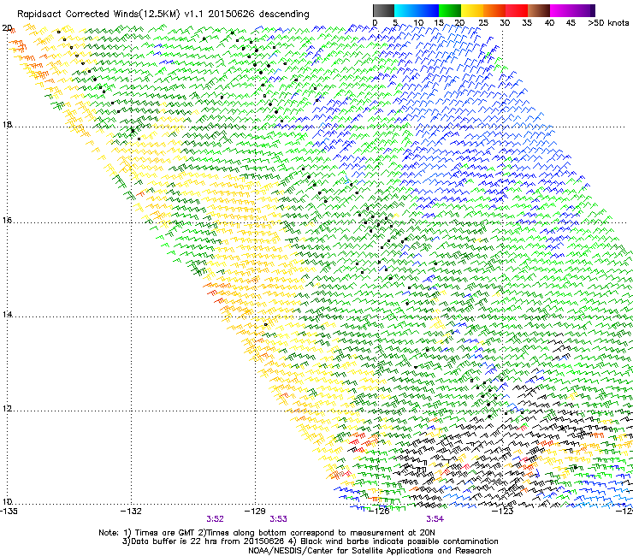633x556 pixels.
Task: Click legend tick label '10'
Action: 418,23
